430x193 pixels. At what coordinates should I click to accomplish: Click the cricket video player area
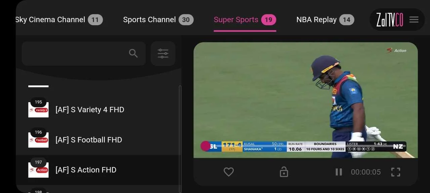pyautogui.click(x=306, y=100)
